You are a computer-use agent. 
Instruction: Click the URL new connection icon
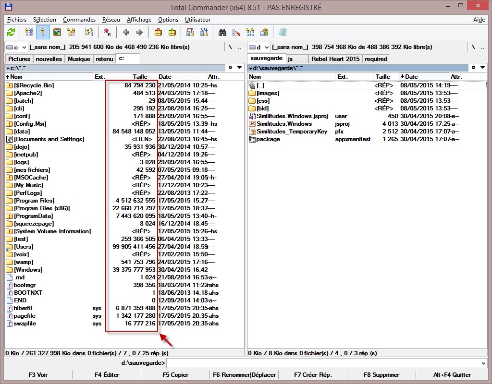pyautogui.click(x=204, y=33)
